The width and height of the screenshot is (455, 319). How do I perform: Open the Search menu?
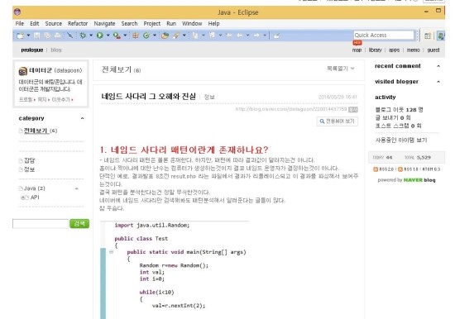pyautogui.click(x=129, y=23)
